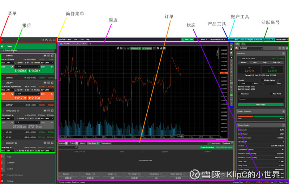
Task: Open the Tools menu
Action: coord(75,39)
